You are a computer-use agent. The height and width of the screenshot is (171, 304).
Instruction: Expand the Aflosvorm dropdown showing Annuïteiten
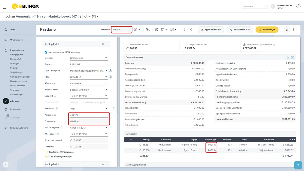point(89,83)
